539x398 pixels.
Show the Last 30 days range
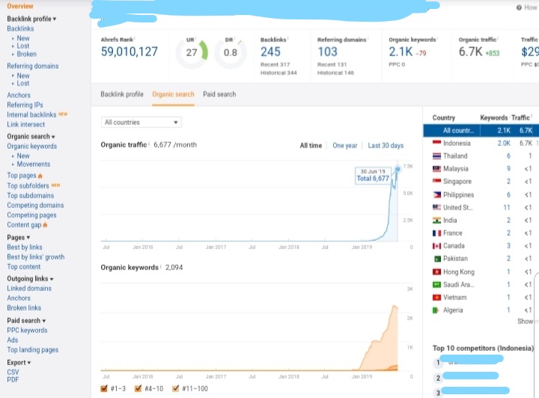(386, 146)
